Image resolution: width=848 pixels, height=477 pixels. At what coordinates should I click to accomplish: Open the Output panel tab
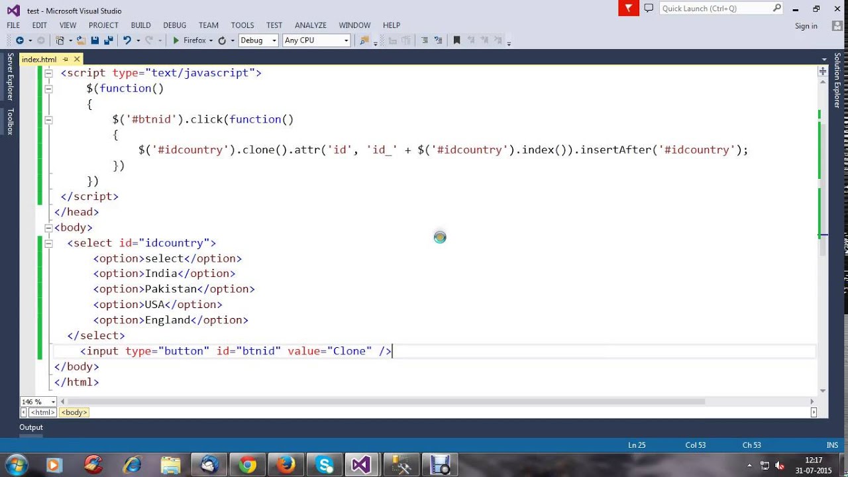(31, 427)
